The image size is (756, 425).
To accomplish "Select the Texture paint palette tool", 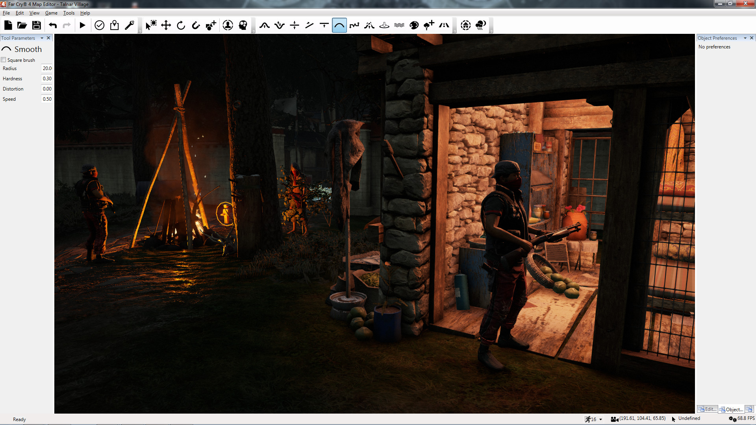I will [x=414, y=25].
